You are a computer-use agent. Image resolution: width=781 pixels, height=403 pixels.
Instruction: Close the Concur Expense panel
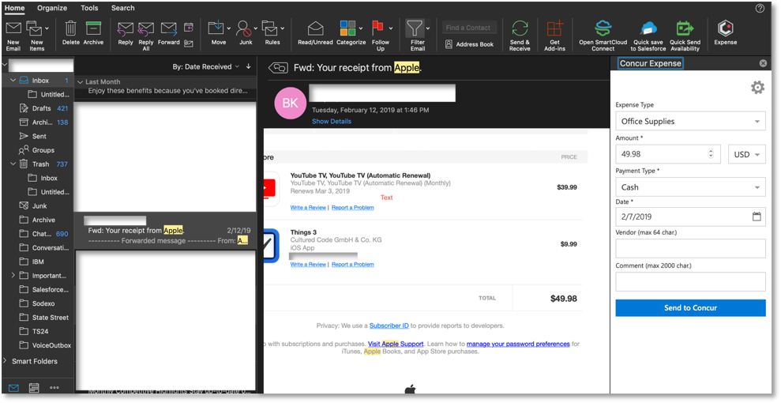[763, 63]
